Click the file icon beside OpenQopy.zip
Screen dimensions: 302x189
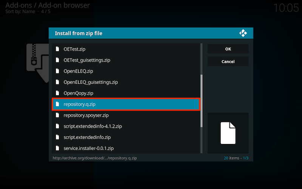coord(57,93)
